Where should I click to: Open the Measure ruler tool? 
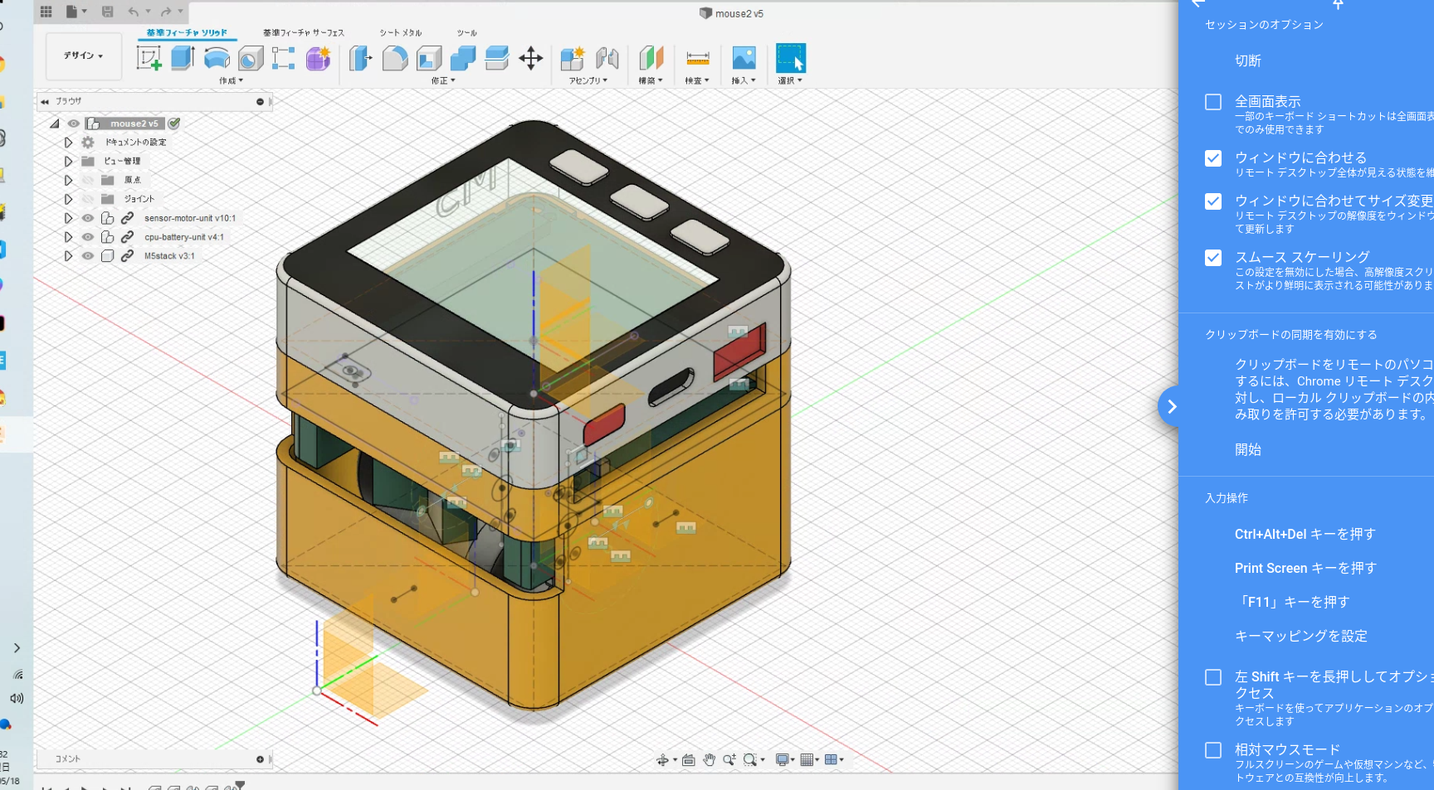coord(698,58)
